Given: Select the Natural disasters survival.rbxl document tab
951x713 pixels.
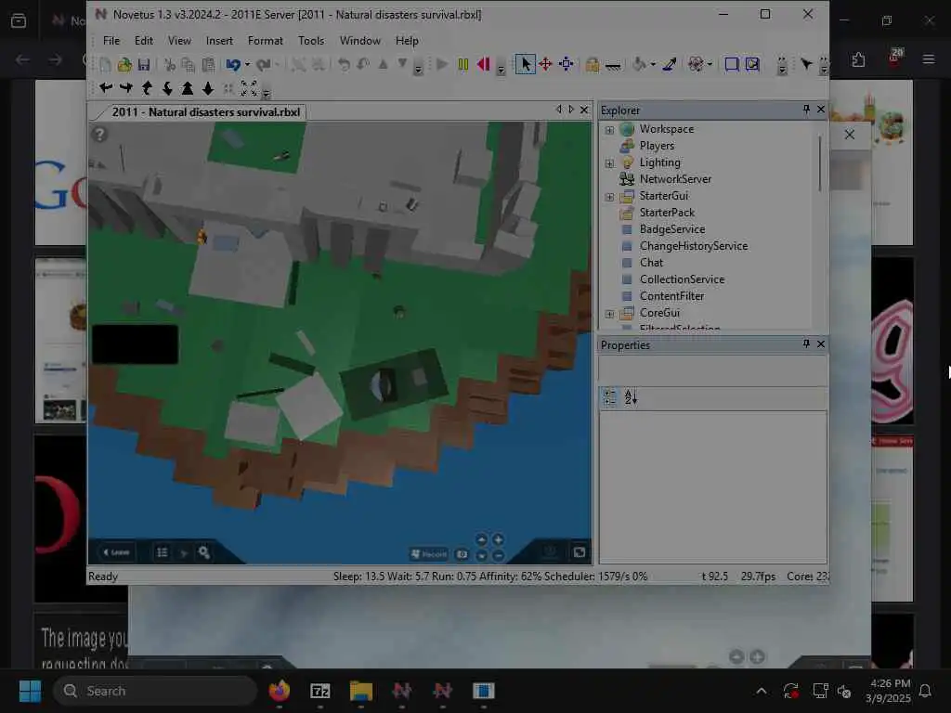Looking at the screenshot, I should click(x=205, y=112).
